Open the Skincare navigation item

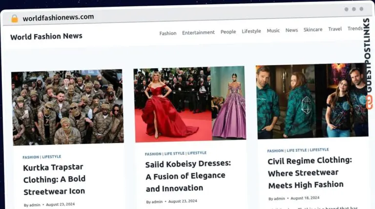click(x=313, y=29)
